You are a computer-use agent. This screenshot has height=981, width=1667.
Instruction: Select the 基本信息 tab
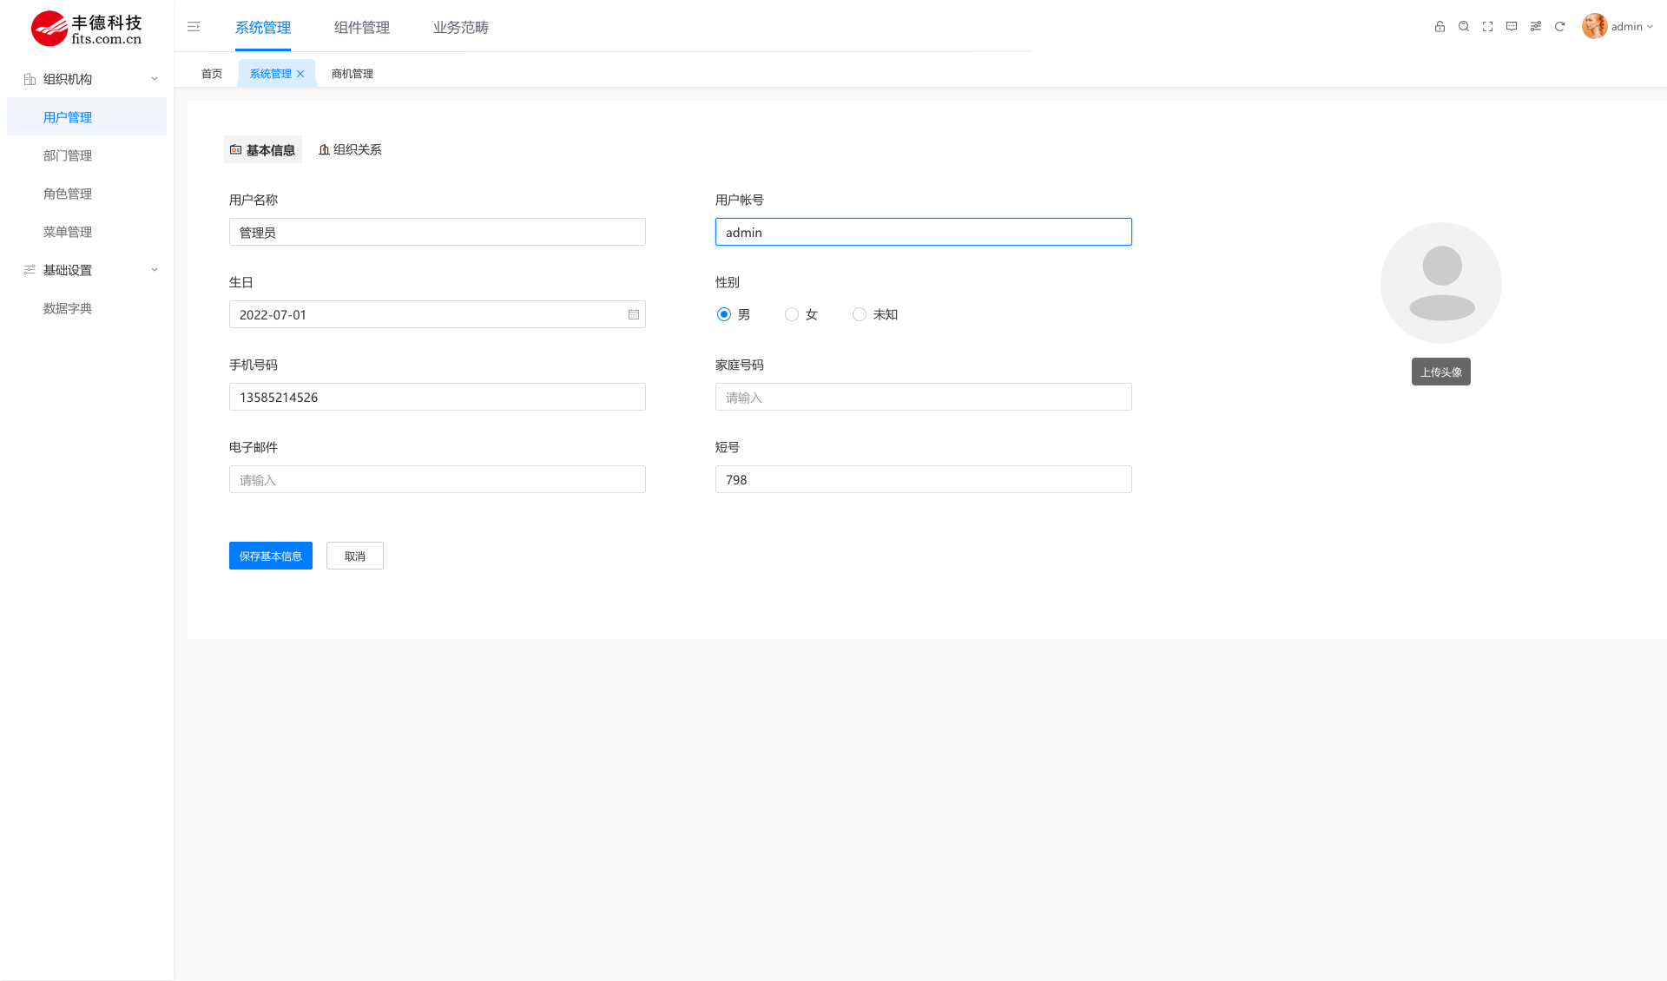coord(263,149)
